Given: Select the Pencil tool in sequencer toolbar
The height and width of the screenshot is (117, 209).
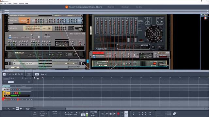Looking at the screenshot, I should 7,74.
